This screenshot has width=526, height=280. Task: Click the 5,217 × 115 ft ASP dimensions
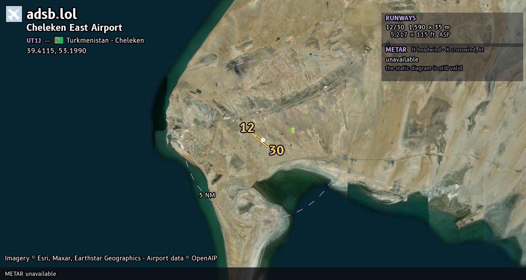[420, 35]
